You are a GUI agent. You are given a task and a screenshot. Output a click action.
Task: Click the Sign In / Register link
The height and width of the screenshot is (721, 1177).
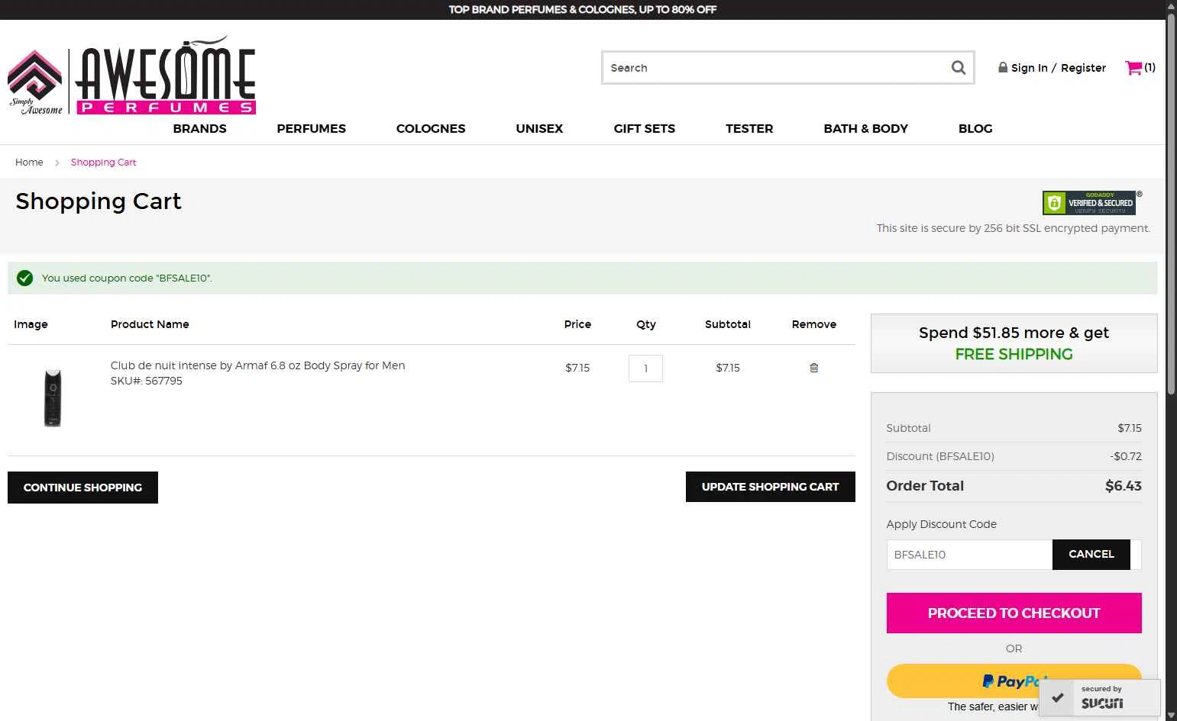click(1058, 68)
